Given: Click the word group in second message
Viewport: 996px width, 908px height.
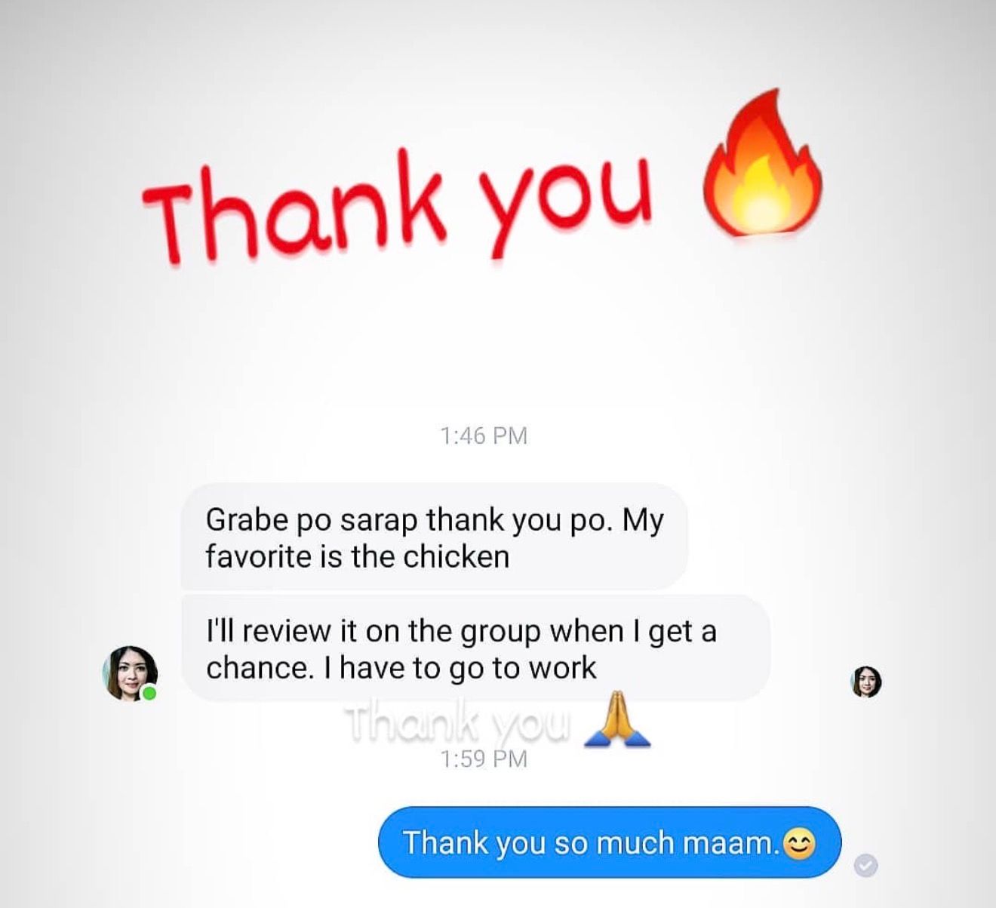Looking at the screenshot, I should click(500, 633).
